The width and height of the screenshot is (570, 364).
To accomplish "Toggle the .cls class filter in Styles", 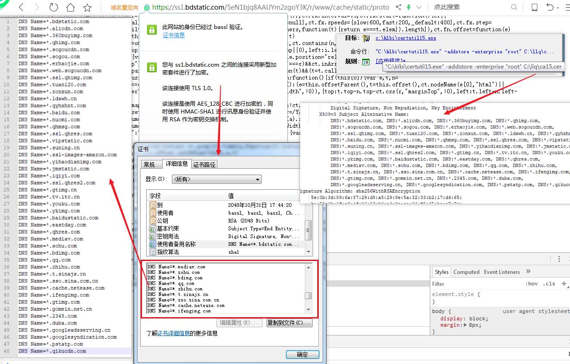I will coord(550,284).
